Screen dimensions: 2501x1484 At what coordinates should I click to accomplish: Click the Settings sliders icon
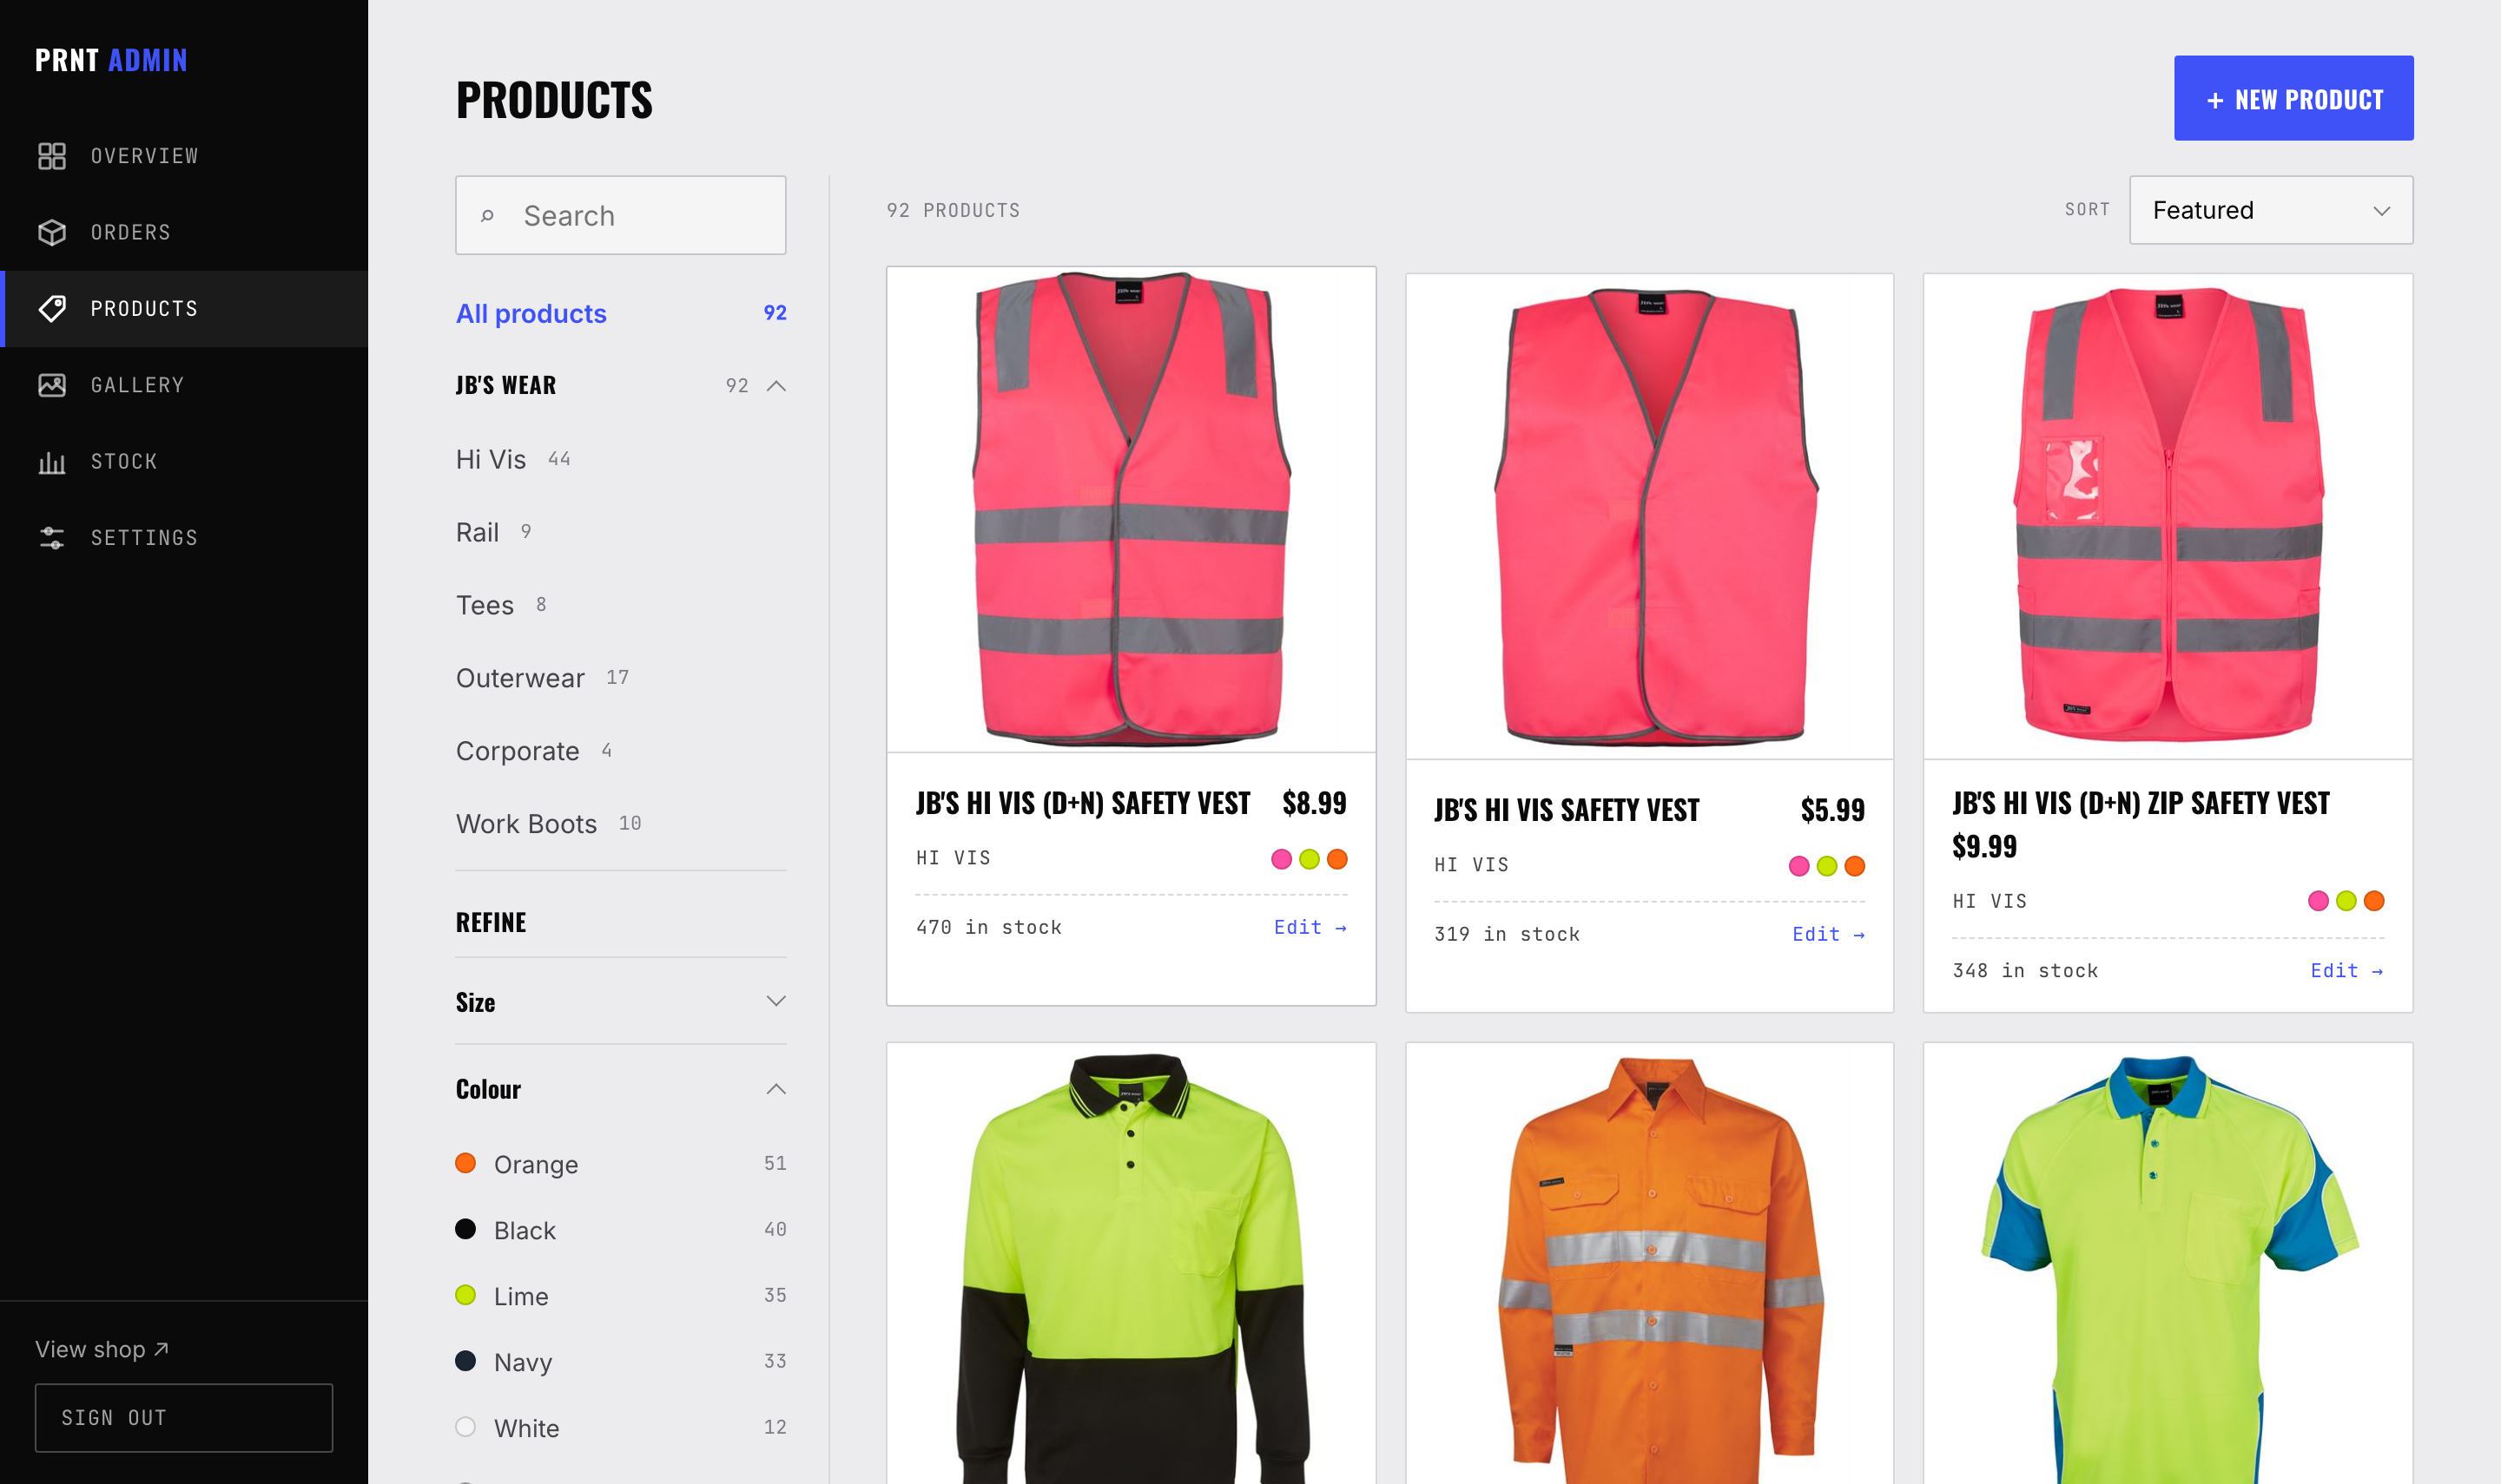[x=52, y=538]
